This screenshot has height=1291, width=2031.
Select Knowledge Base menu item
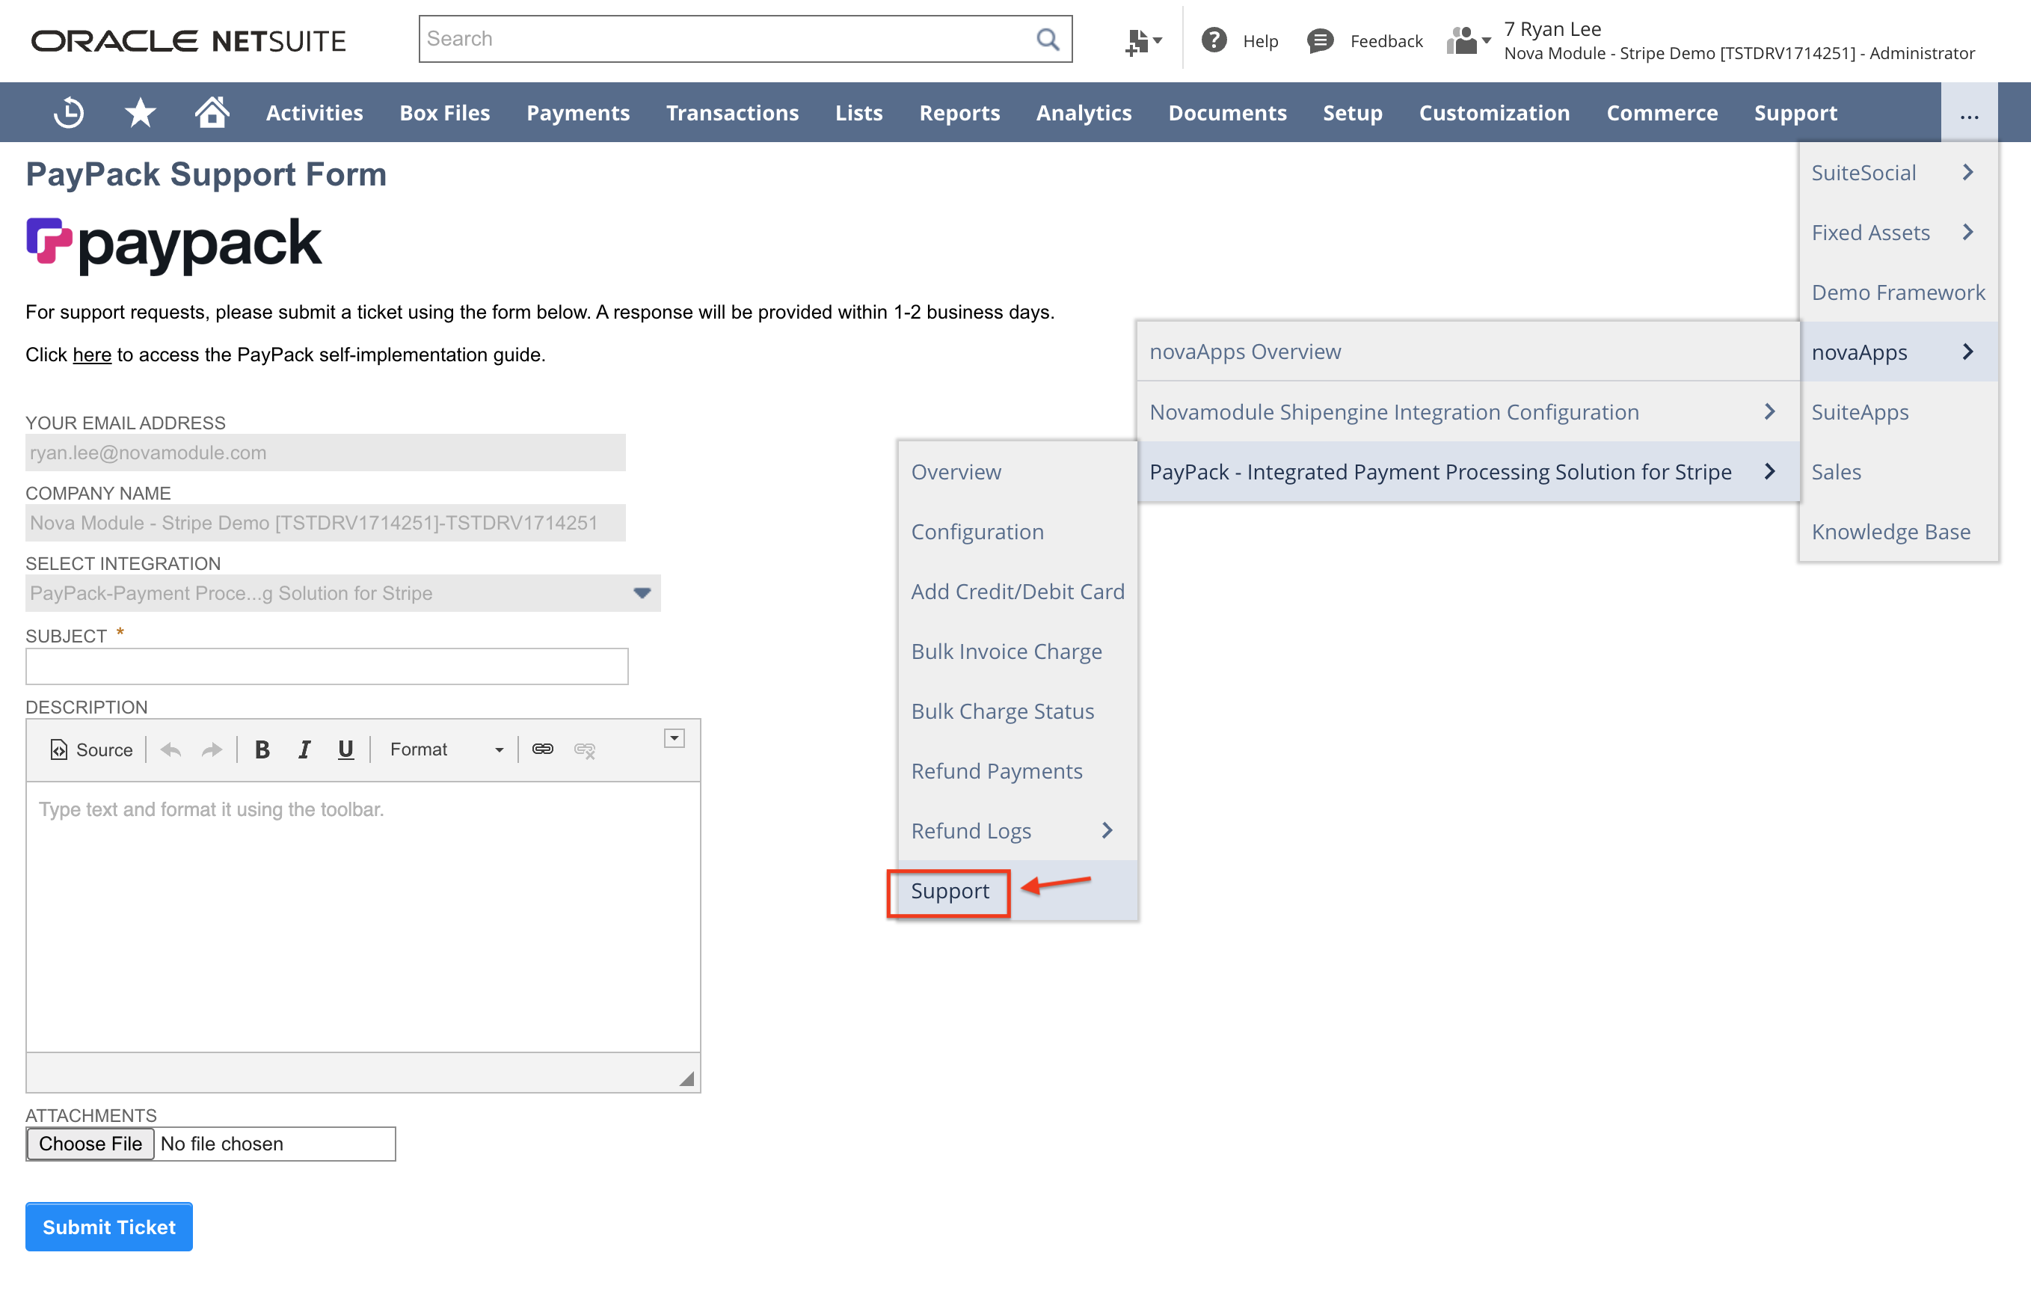coord(1898,532)
